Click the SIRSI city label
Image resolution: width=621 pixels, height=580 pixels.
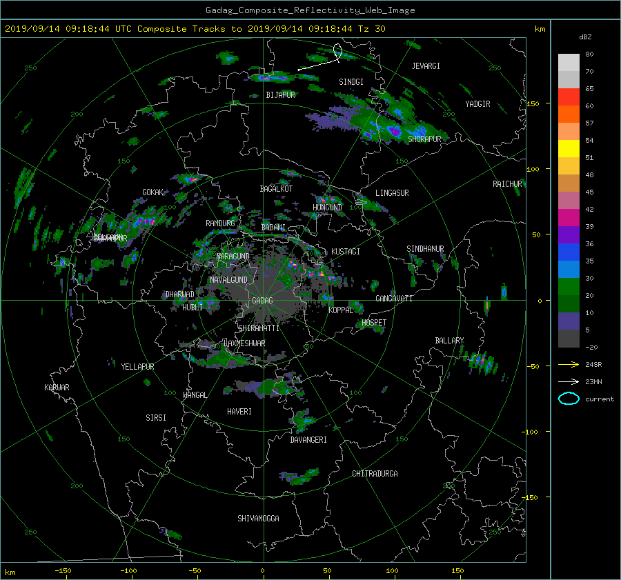click(156, 418)
